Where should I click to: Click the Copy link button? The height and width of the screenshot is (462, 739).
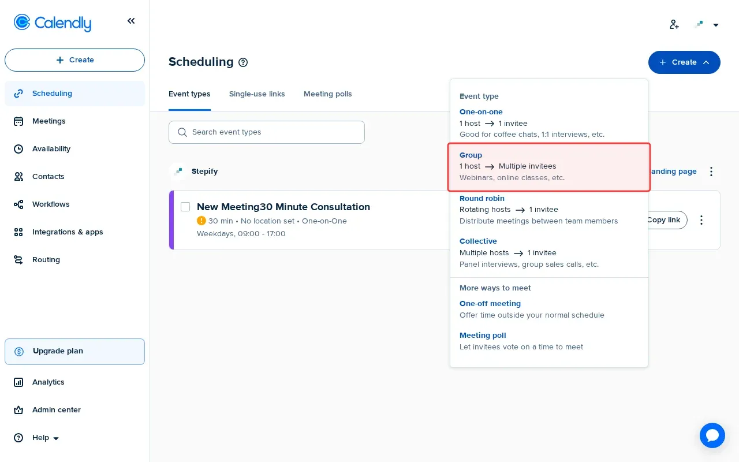(x=663, y=220)
